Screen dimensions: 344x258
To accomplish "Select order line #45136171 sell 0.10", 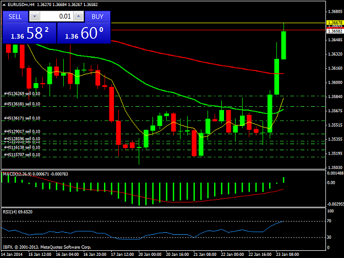I will click(x=22, y=118).
